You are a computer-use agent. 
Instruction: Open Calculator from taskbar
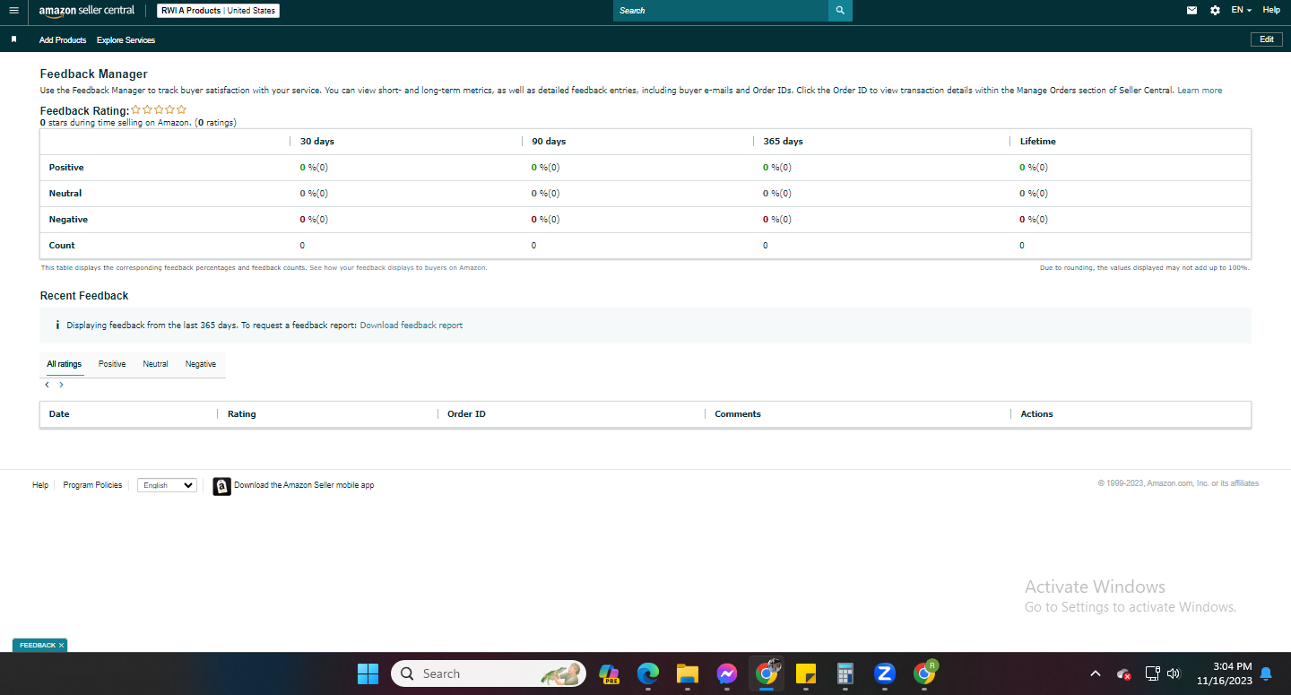(845, 673)
